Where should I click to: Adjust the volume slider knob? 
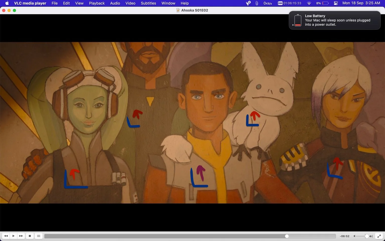point(367,236)
